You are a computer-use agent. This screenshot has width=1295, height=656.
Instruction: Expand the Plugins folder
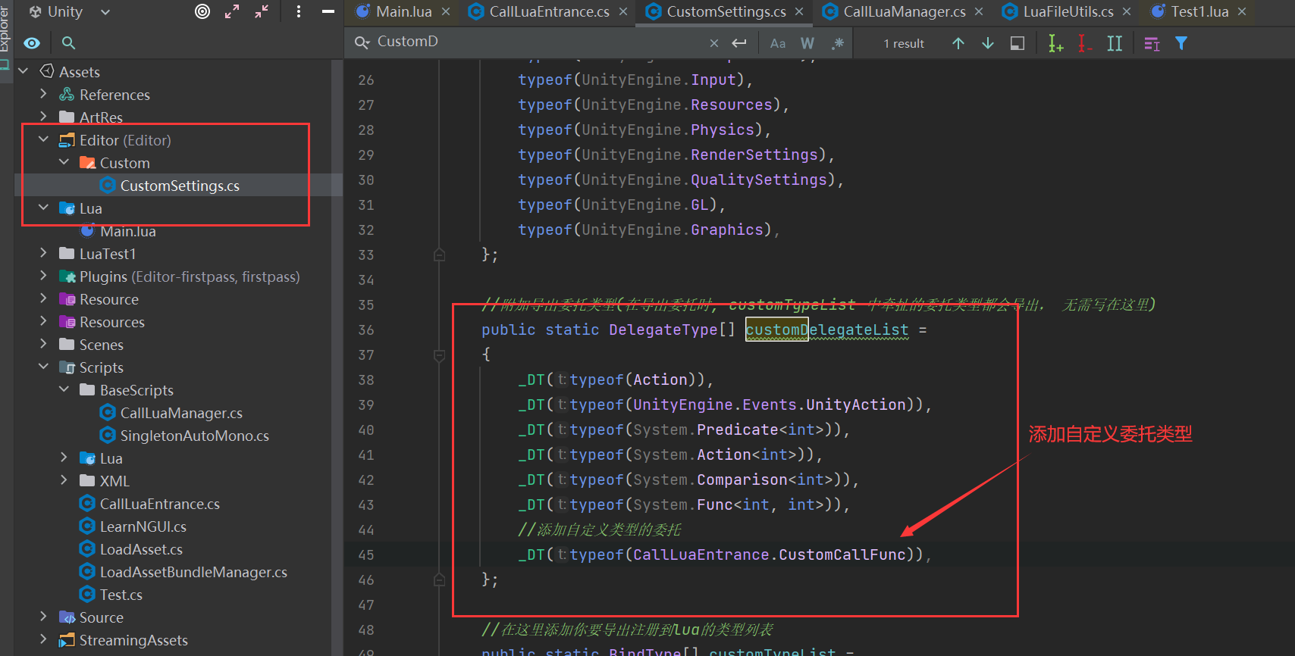click(x=43, y=276)
